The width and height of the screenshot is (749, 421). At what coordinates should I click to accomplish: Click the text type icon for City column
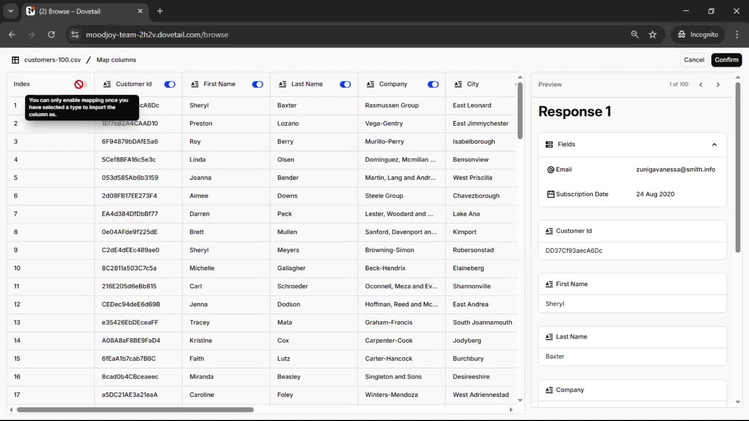458,84
